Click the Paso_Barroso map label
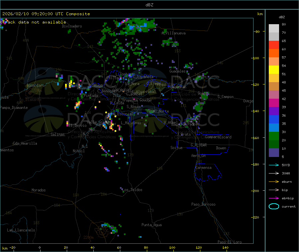This screenshot has height=252, width=299. click(x=203, y=205)
